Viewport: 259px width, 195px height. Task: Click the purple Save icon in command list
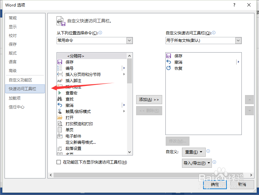tap(59, 62)
